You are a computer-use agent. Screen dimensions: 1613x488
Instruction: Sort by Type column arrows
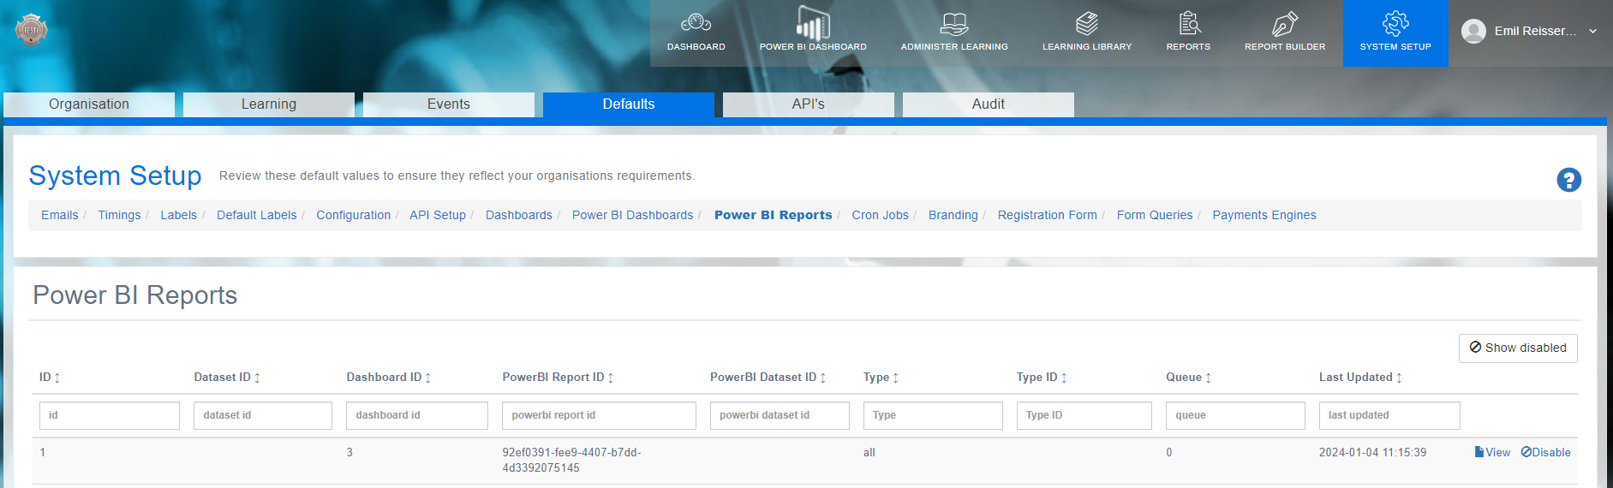pyautogui.click(x=895, y=378)
